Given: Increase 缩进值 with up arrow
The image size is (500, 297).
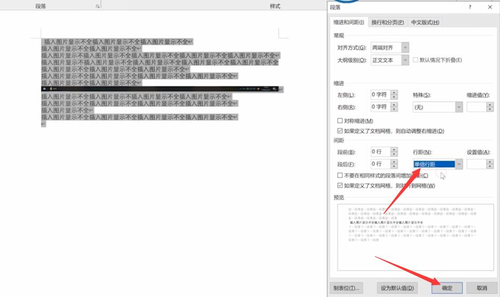Looking at the screenshot, I should pos(490,105).
